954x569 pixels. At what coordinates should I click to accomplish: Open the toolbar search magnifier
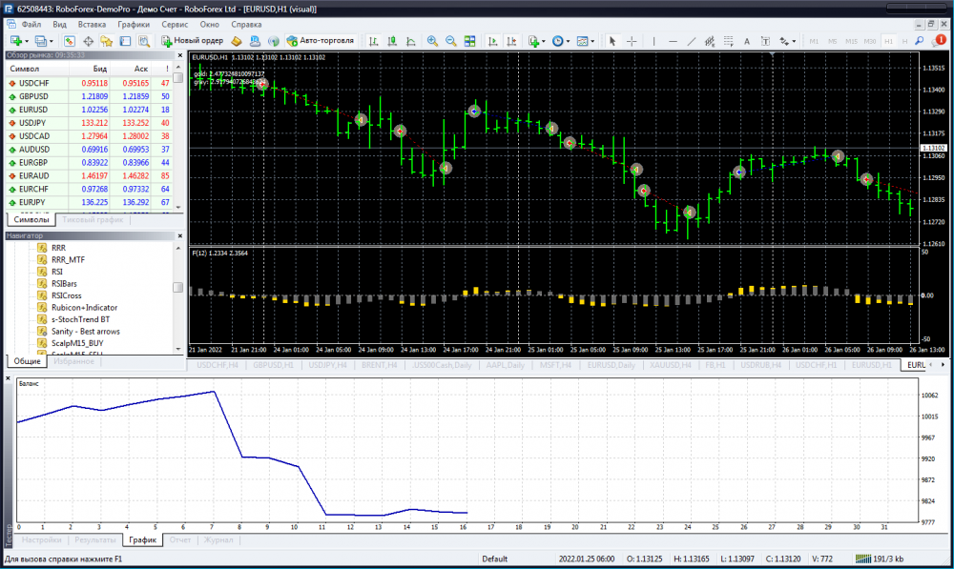(x=920, y=41)
